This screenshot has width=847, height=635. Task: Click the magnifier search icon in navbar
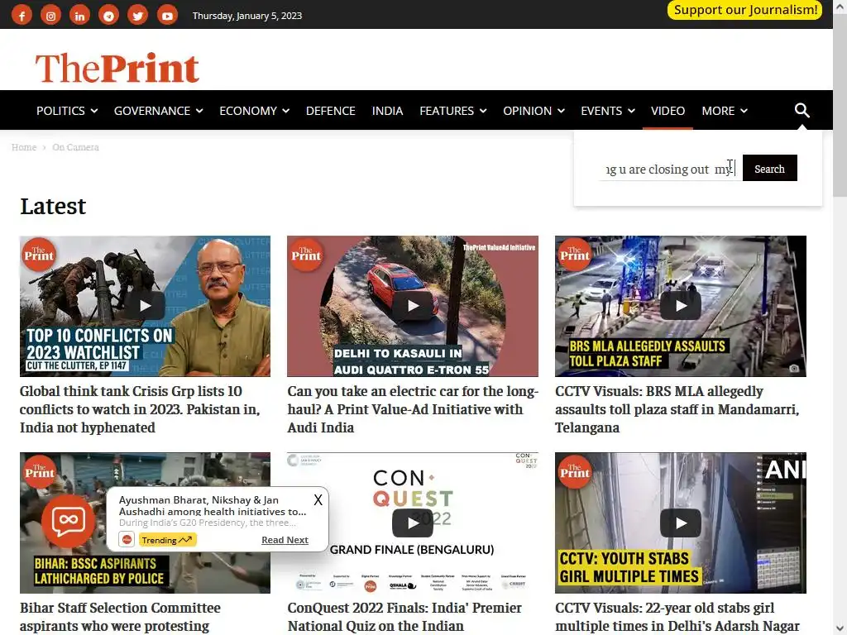click(x=802, y=110)
